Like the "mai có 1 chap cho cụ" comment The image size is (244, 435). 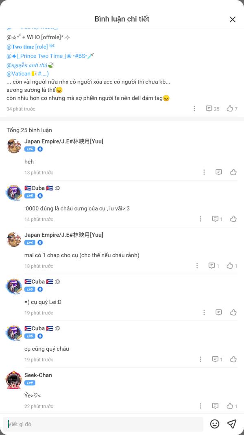click(x=232, y=266)
